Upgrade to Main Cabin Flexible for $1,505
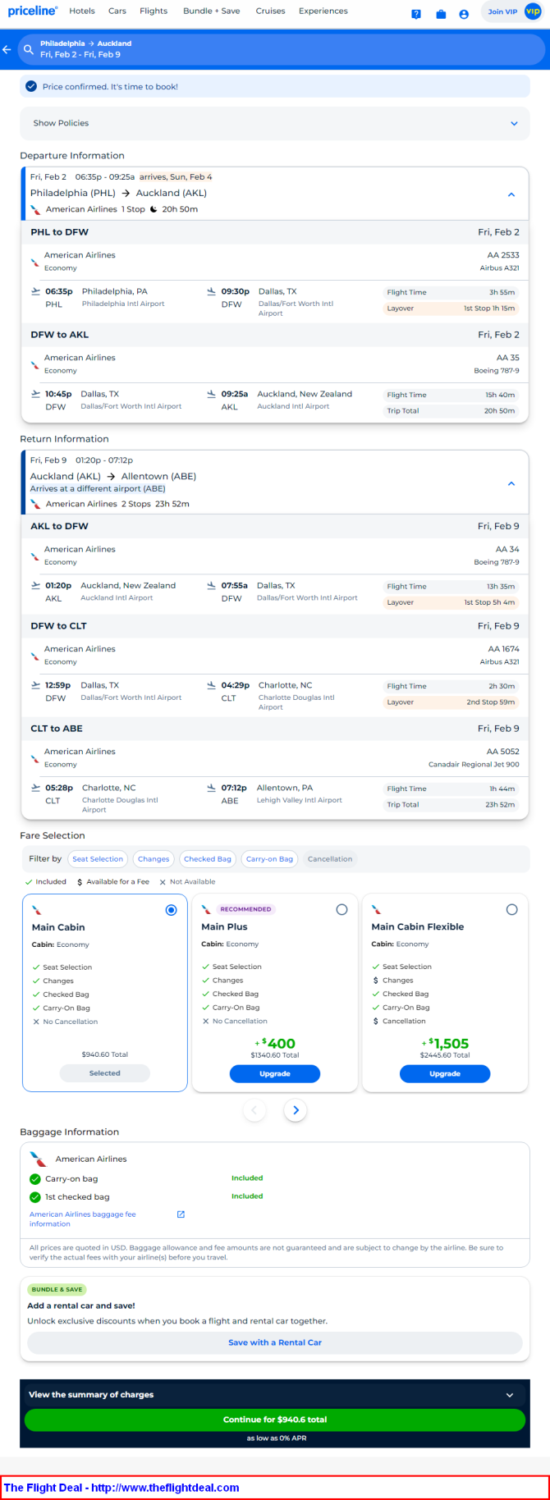The image size is (550, 1500). (445, 1073)
